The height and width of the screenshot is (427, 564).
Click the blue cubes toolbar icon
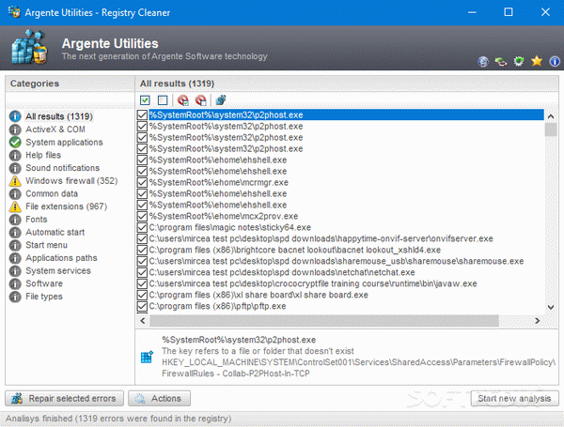pos(221,100)
